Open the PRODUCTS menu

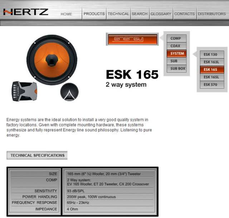[94, 14]
